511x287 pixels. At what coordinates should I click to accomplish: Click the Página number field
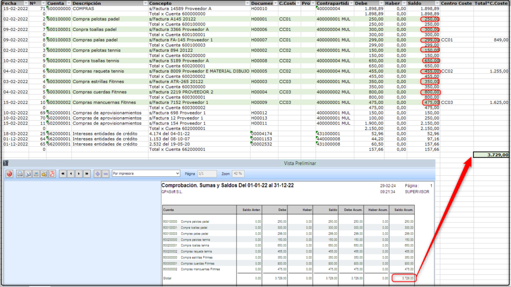click(x=207, y=174)
